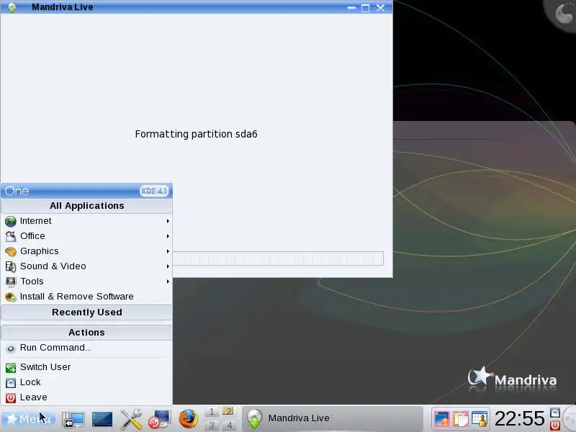576x432 pixels.
Task: Choose Install & Remove Software
Action: click(87, 297)
